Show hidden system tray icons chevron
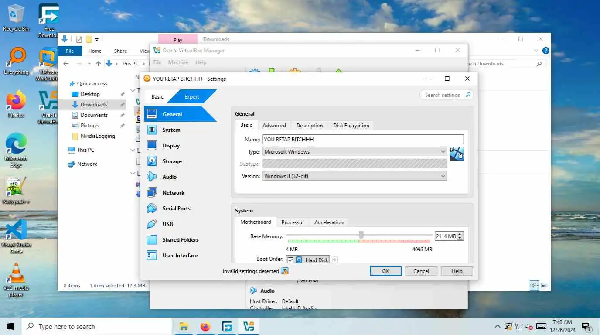The image size is (600, 335). pyautogui.click(x=498, y=326)
